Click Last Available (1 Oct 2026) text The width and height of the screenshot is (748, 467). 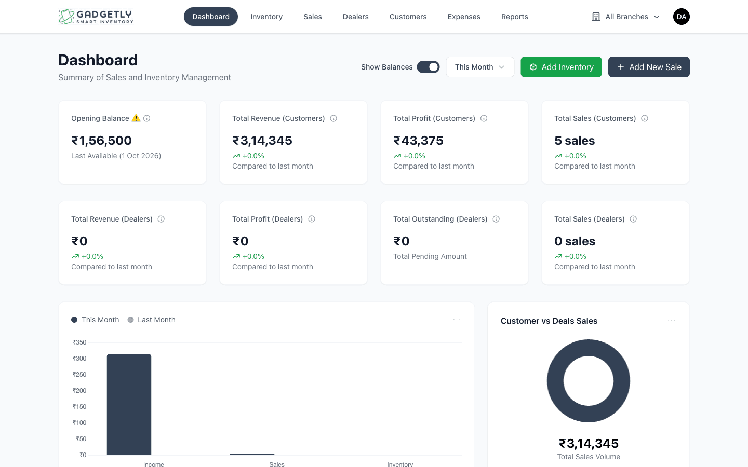point(116,156)
